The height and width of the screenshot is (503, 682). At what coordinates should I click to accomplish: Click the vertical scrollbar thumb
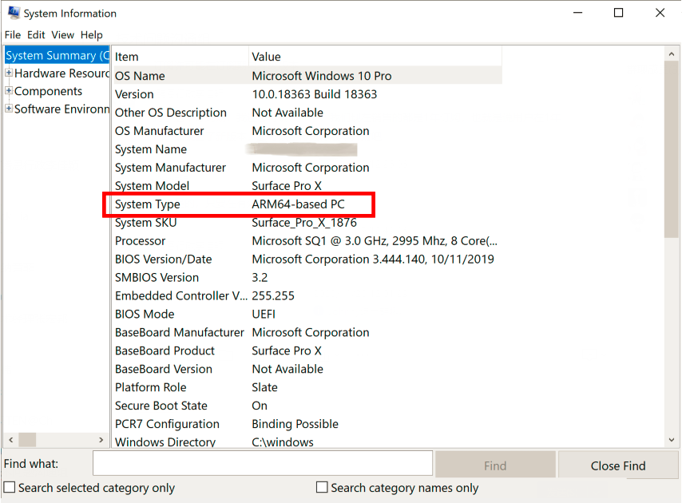point(672,149)
